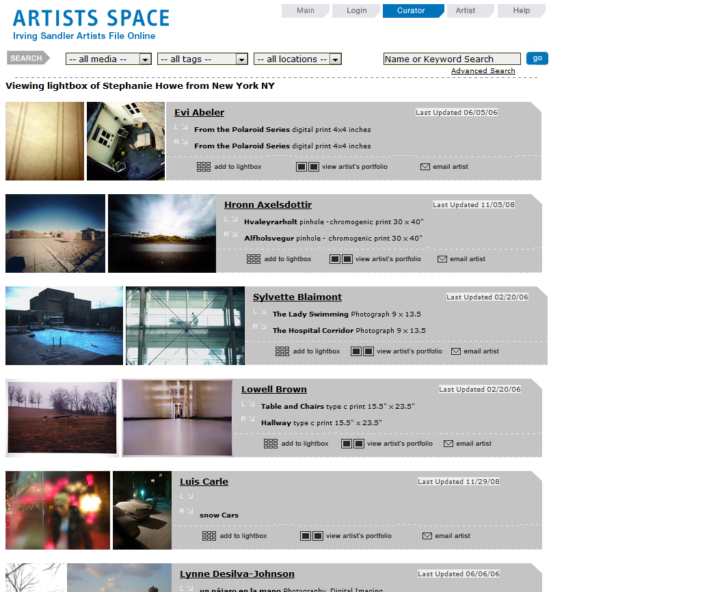Screen dimensions: 711x592
Task: Open the swimming pool photo thumbnail
Action: pyautogui.click(x=64, y=326)
